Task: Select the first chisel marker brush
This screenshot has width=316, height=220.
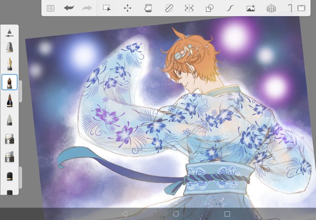Action: (9, 139)
